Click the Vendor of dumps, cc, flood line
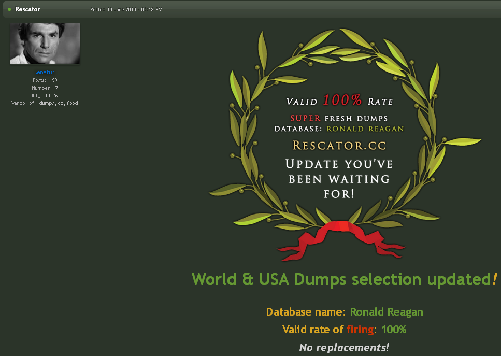 pyautogui.click(x=45, y=103)
